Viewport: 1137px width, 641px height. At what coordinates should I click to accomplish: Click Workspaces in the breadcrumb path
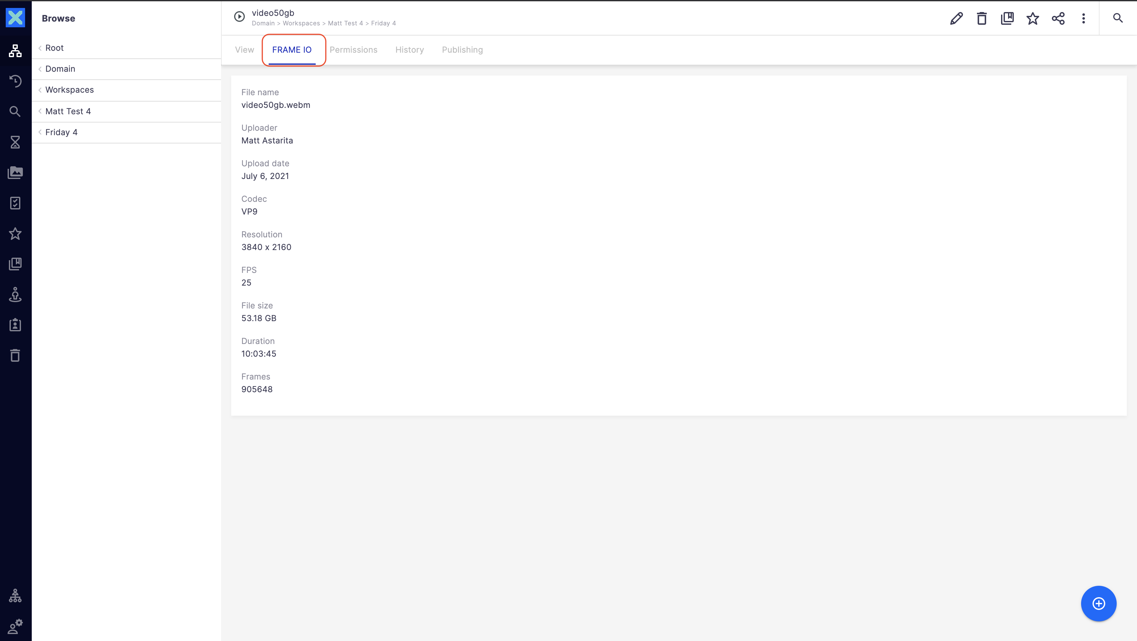(301, 23)
